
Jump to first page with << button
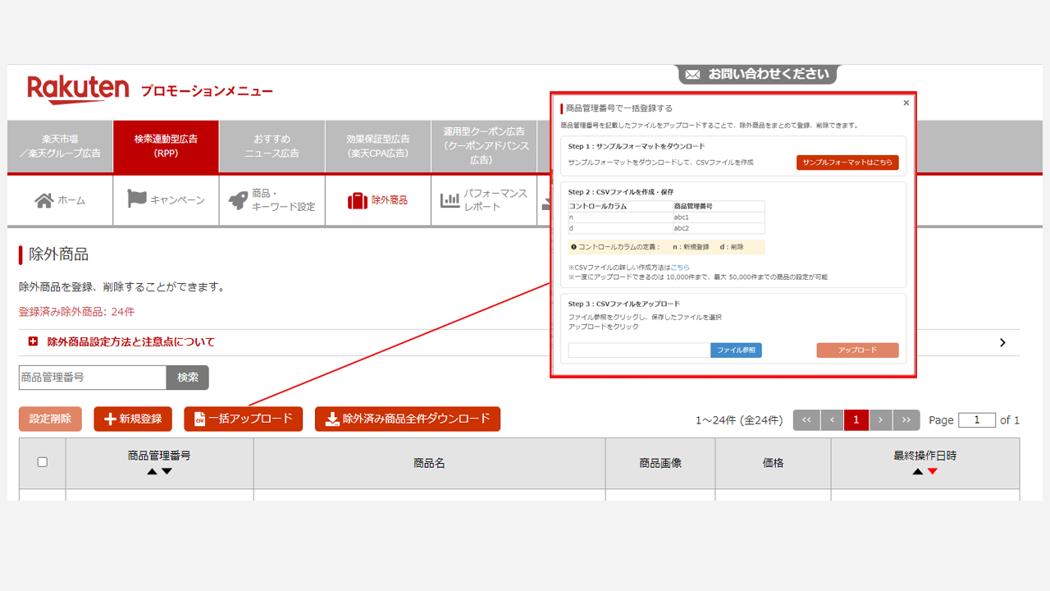pyautogui.click(x=806, y=419)
